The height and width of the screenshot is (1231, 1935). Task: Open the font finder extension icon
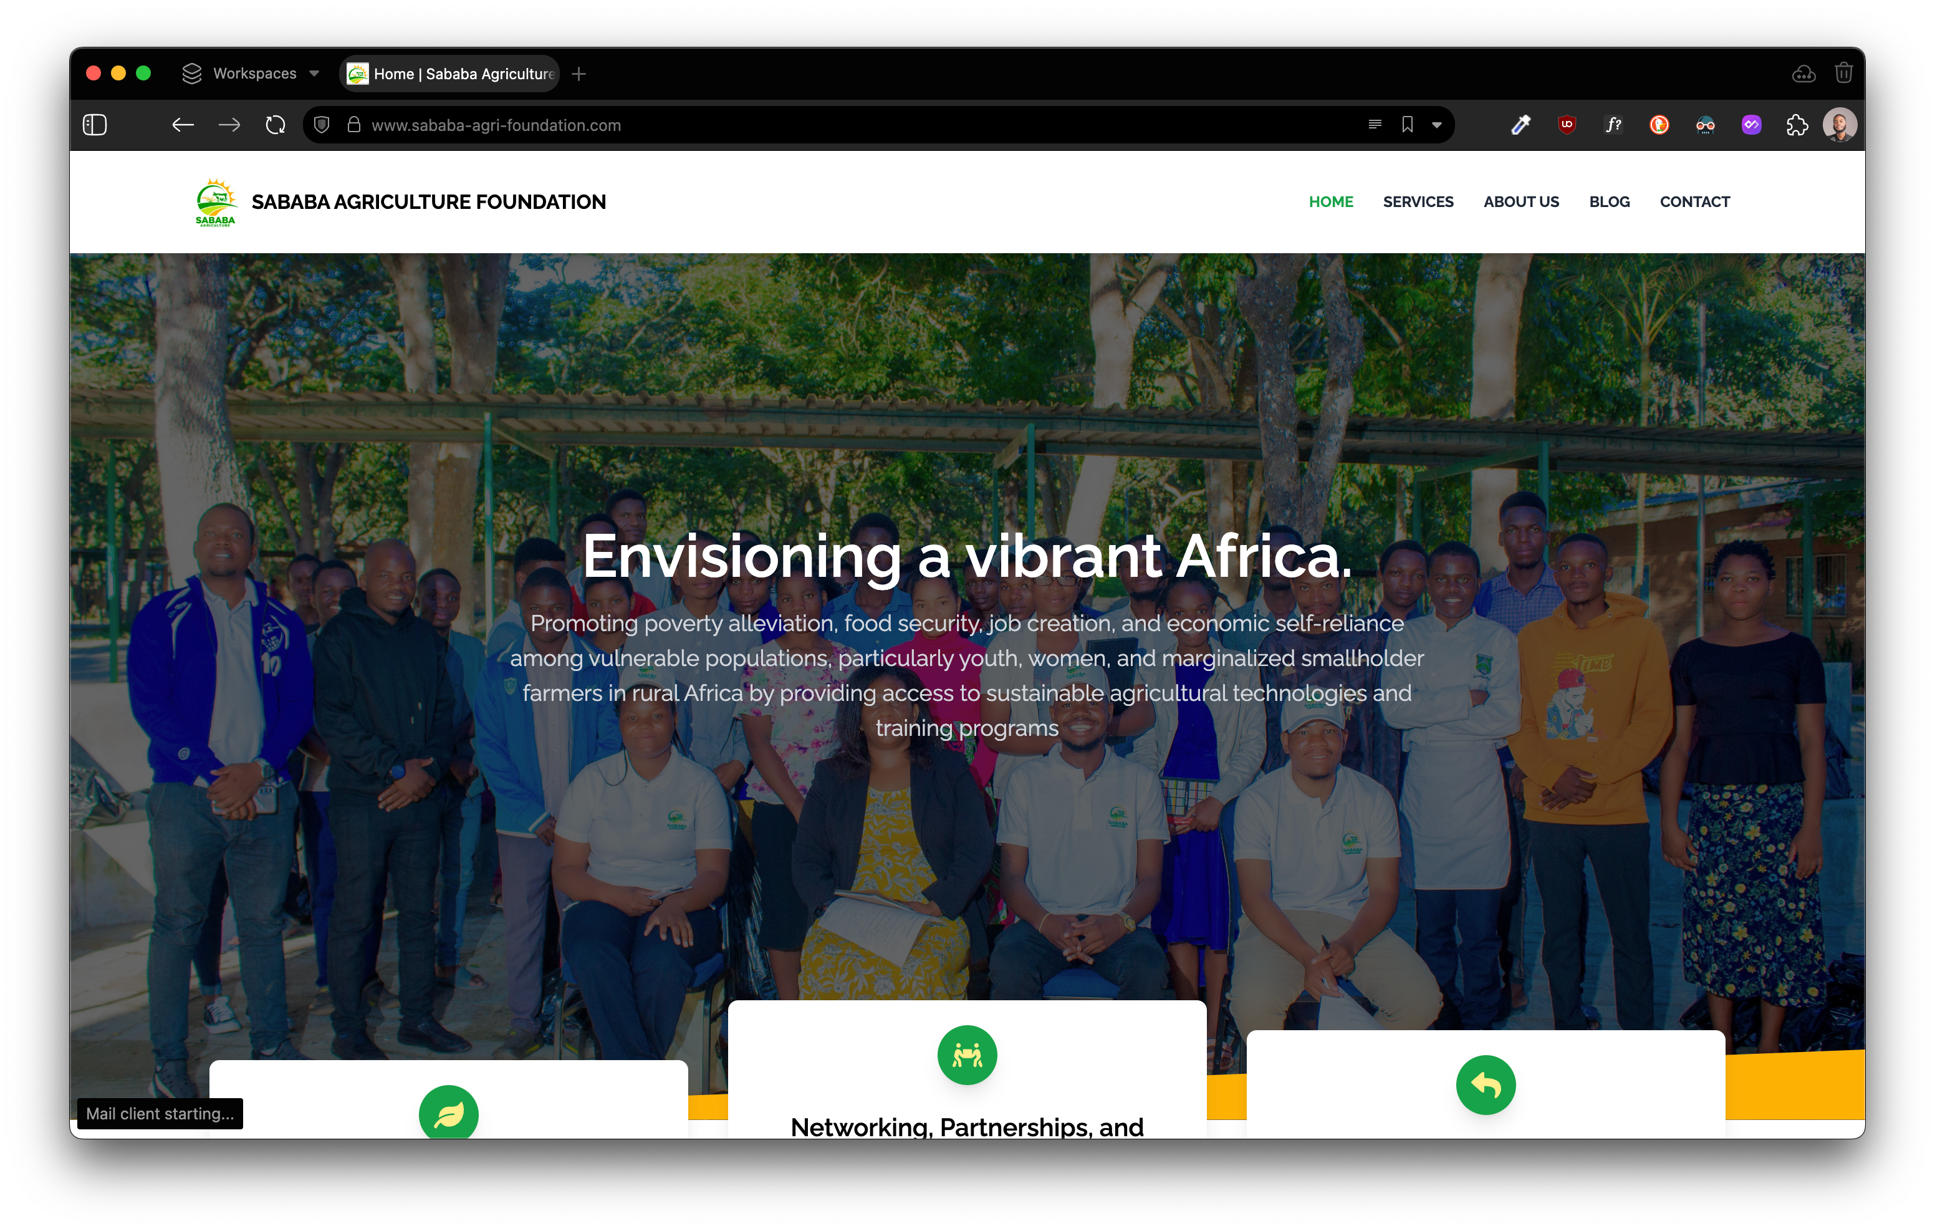(x=1613, y=125)
